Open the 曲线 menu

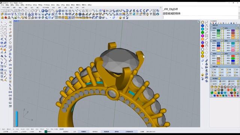pyautogui.click(x=17, y=5)
